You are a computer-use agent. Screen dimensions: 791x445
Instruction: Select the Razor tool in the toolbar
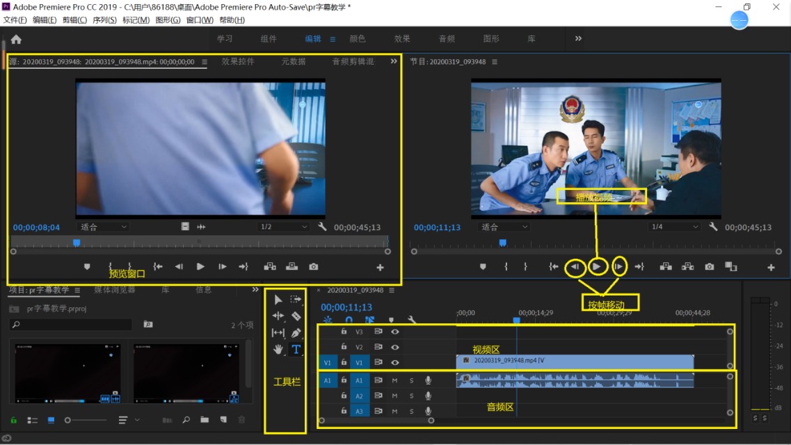coord(296,316)
